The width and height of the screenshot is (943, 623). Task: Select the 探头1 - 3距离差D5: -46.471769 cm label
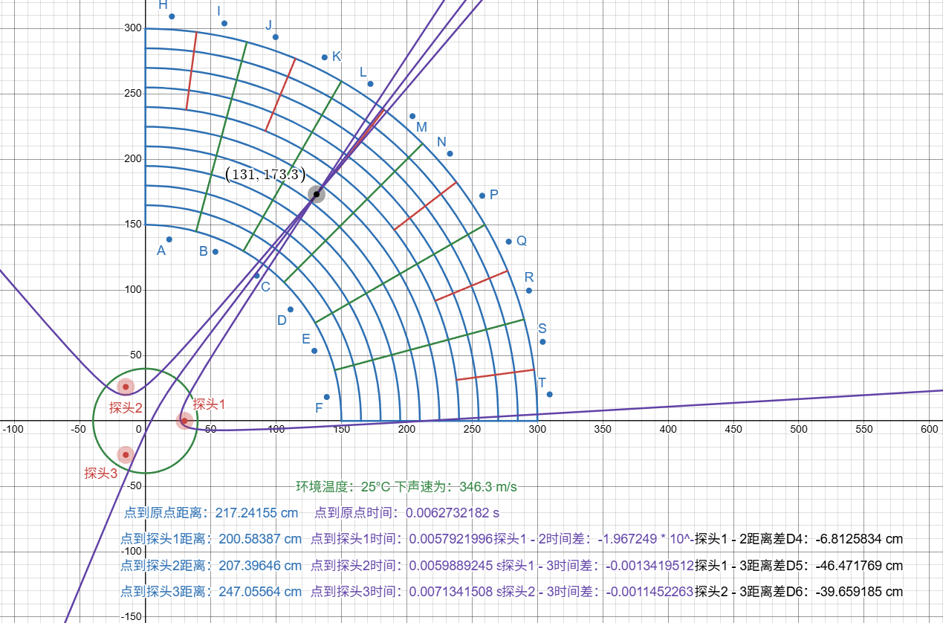799,566
